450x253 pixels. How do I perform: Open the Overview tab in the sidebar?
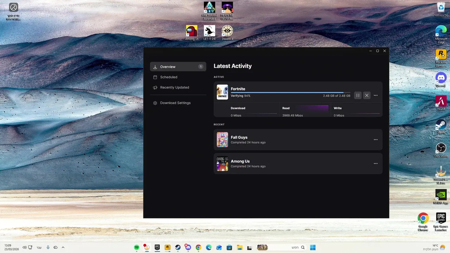click(x=178, y=67)
